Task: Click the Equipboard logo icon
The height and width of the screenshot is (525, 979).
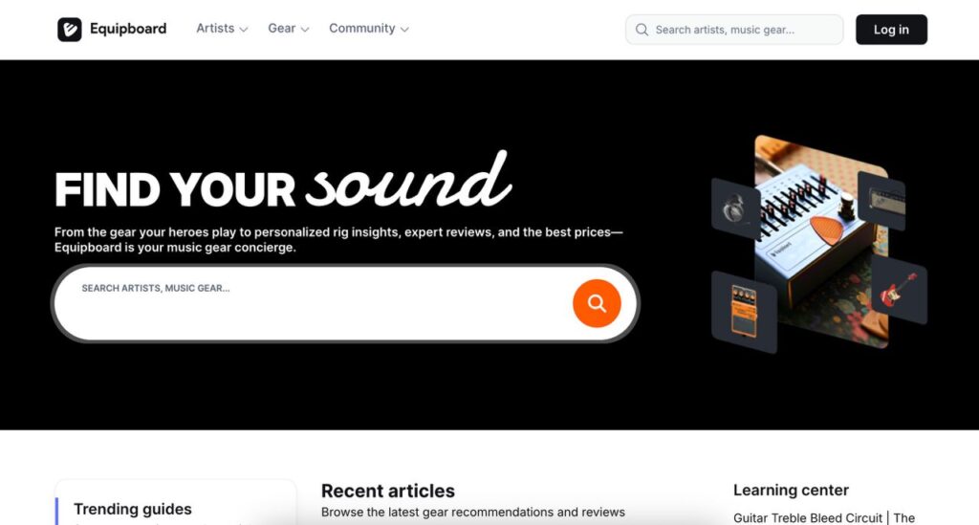Action: [x=69, y=30]
